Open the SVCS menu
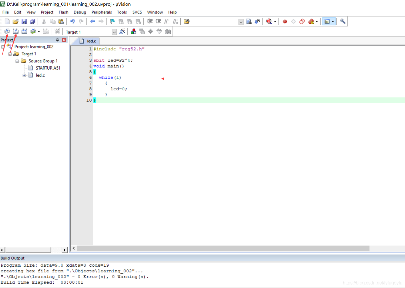Screen dimensions: 405x288 [137, 12]
